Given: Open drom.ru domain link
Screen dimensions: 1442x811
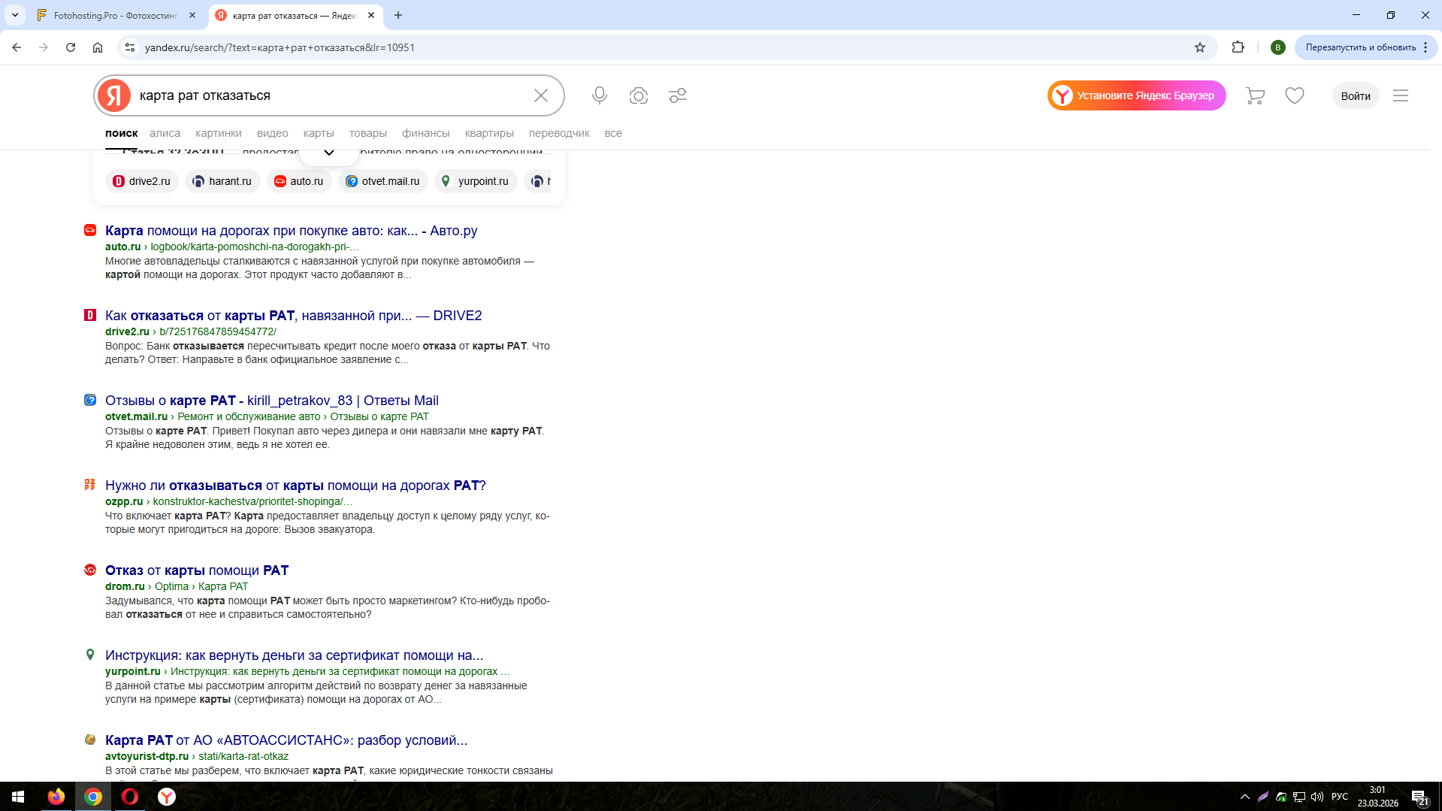Looking at the screenshot, I should click(125, 586).
